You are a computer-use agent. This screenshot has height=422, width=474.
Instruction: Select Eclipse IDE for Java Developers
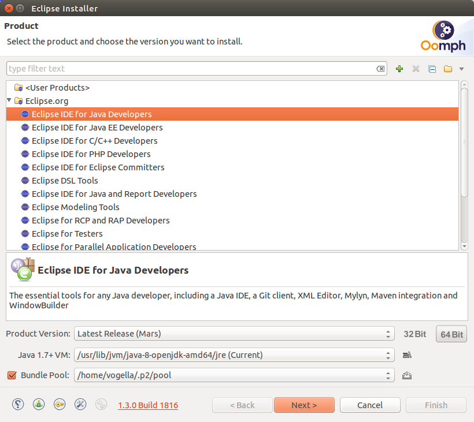(x=232, y=114)
